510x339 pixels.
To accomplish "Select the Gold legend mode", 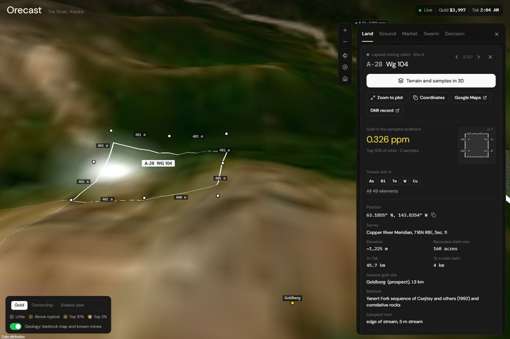I will coord(19,306).
